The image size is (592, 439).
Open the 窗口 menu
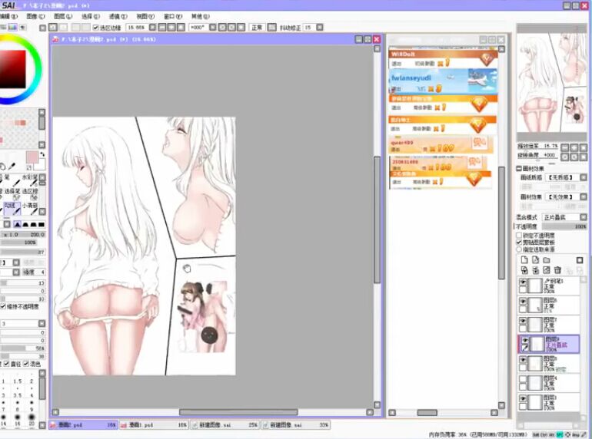pyautogui.click(x=173, y=16)
